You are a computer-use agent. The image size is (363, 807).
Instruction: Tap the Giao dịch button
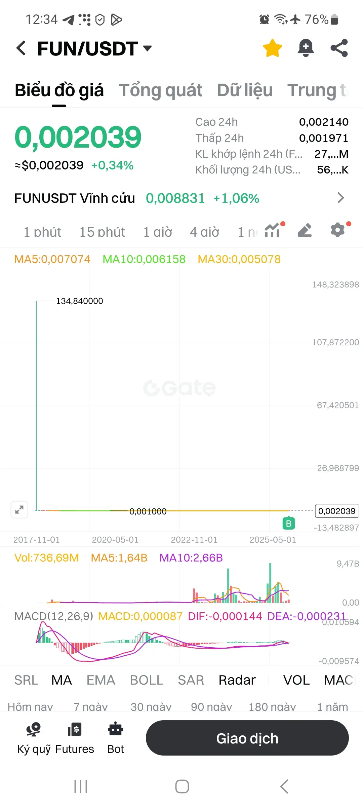247,738
